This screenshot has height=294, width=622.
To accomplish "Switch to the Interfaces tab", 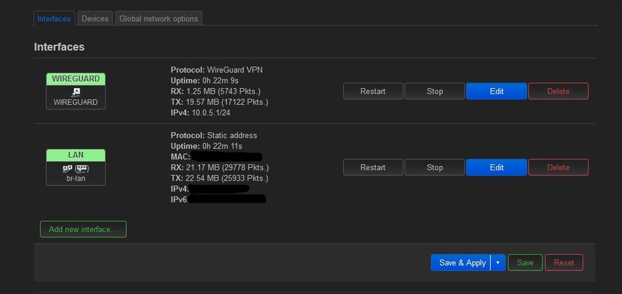I will coord(54,19).
